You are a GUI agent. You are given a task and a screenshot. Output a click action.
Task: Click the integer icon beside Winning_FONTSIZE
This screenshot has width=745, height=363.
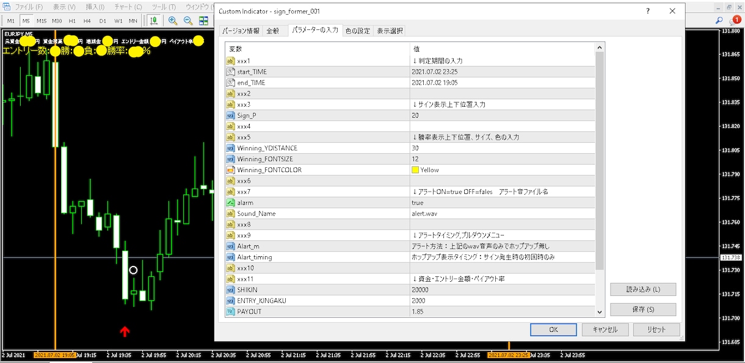[x=230, y=159]
